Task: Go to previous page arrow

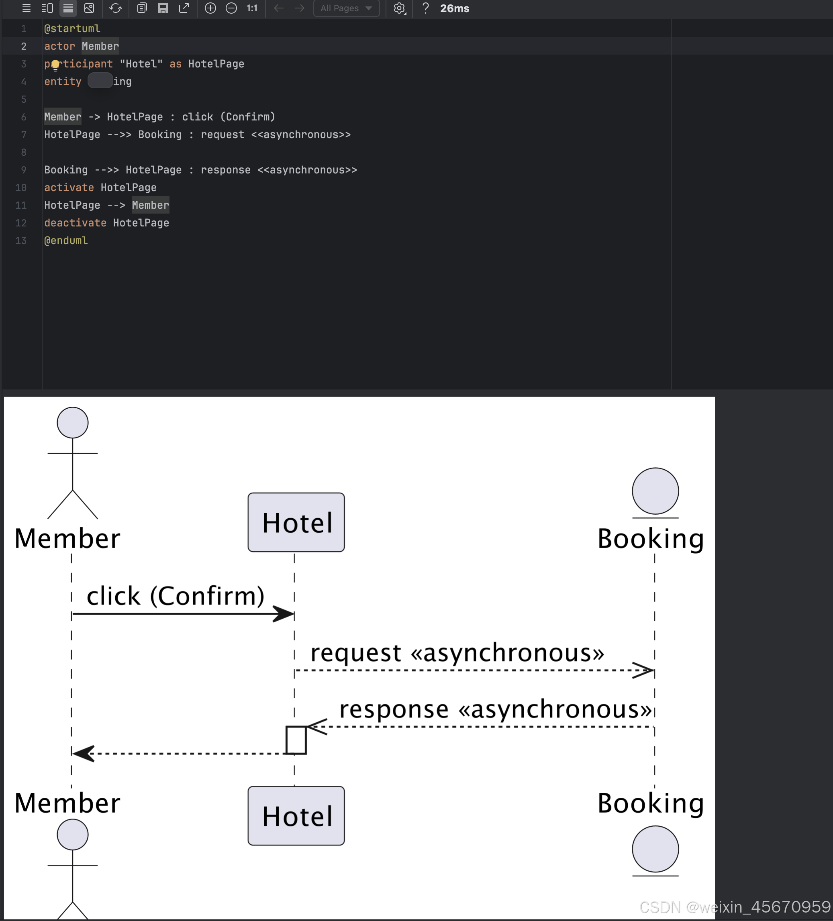Action: point(279,8)
